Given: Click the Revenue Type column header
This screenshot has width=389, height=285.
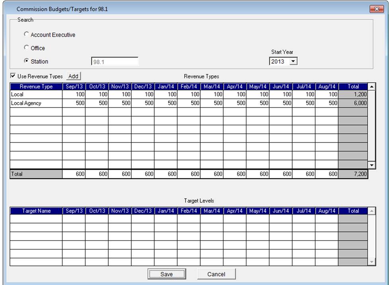Looking at the screenshot, I should tap(36, 86).
